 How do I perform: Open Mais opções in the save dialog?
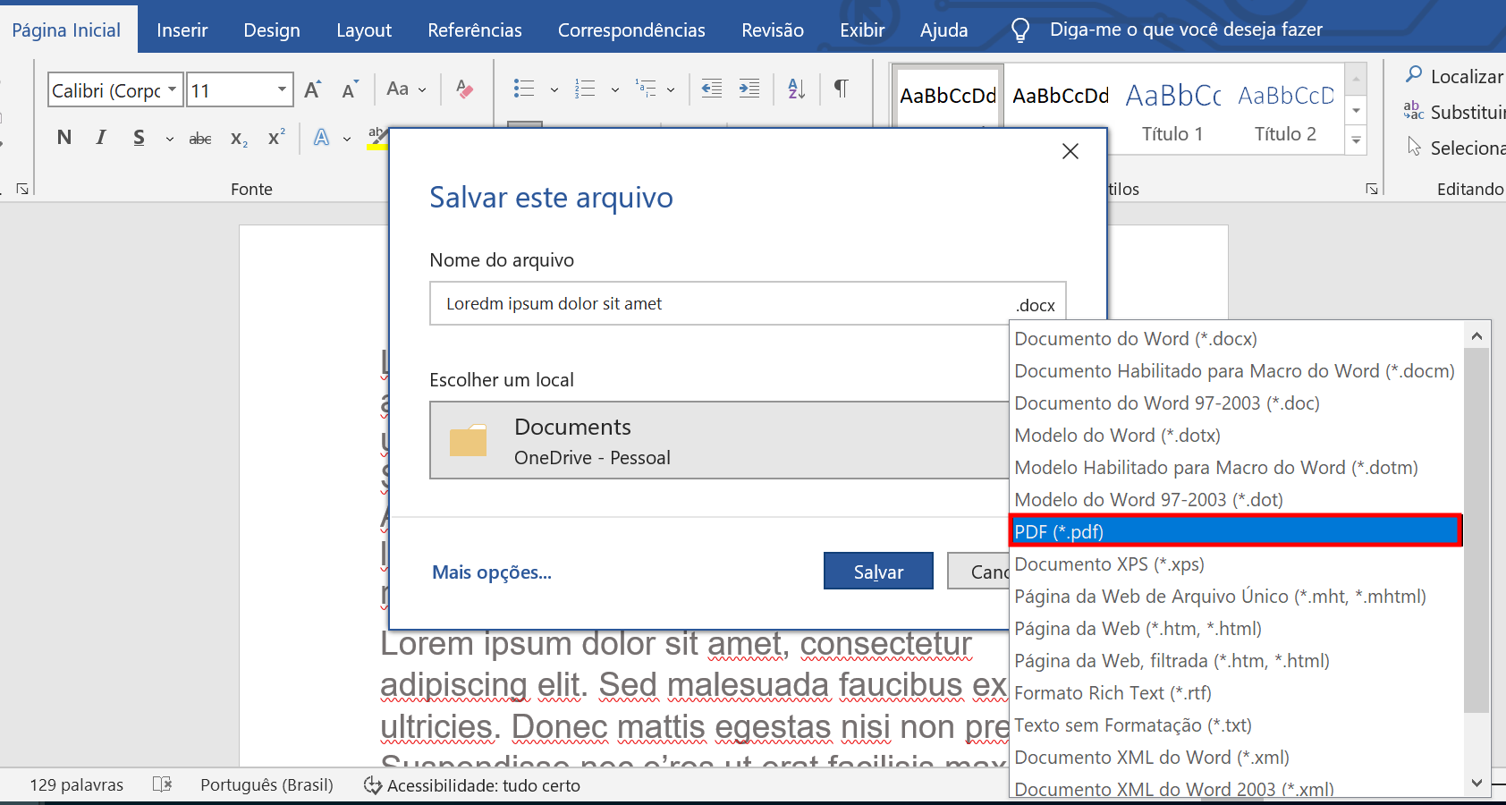490,572
